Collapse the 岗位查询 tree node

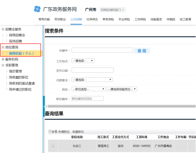3,47
